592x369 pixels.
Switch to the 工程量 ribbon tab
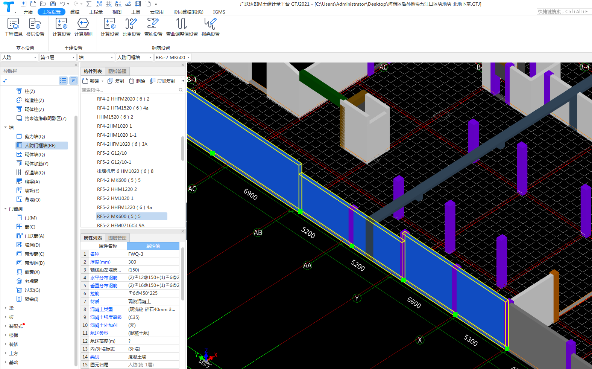tap(96, 12)
